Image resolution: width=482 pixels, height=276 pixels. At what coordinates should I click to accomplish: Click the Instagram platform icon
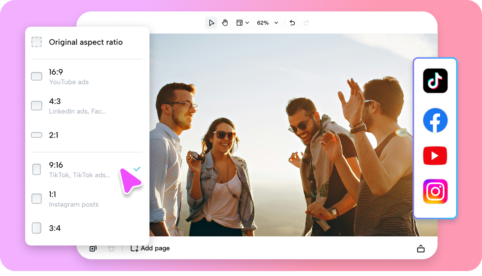435,191
